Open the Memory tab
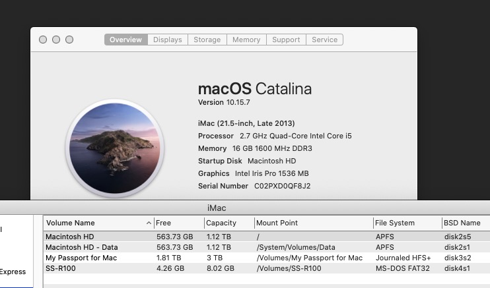 click(246, 40)
